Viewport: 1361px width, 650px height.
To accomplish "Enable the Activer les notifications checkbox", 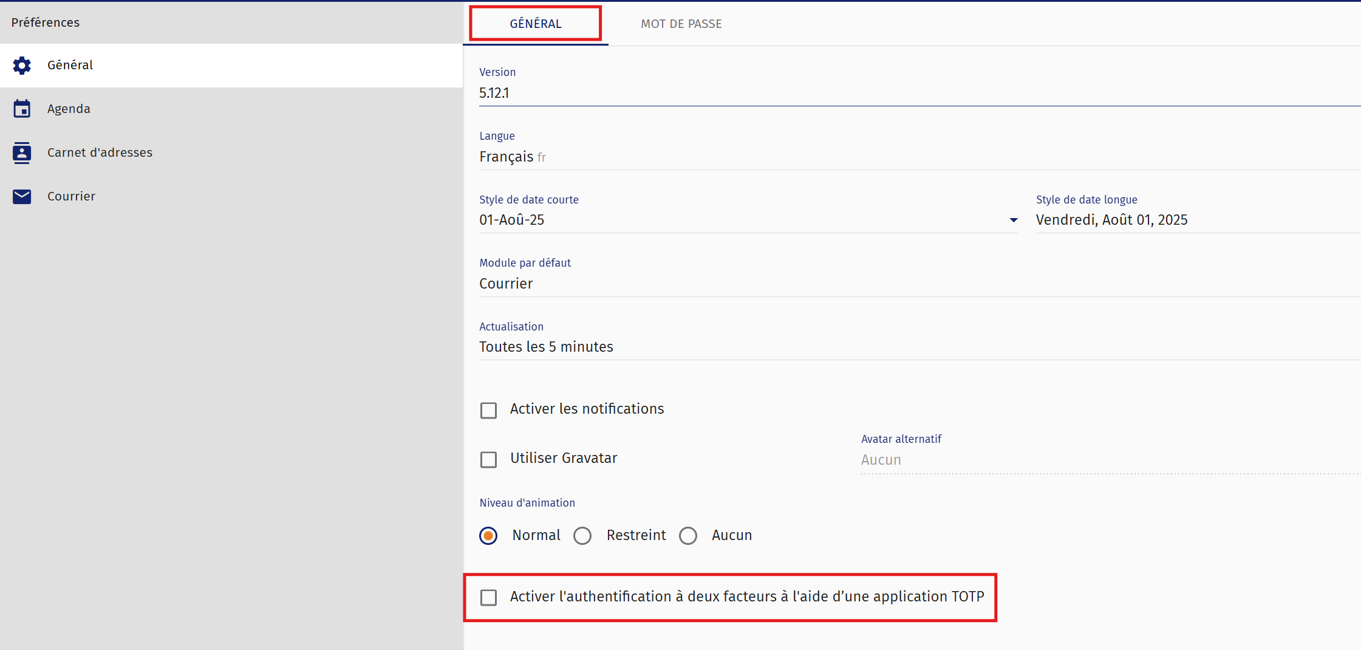I will tap(488, 410).
